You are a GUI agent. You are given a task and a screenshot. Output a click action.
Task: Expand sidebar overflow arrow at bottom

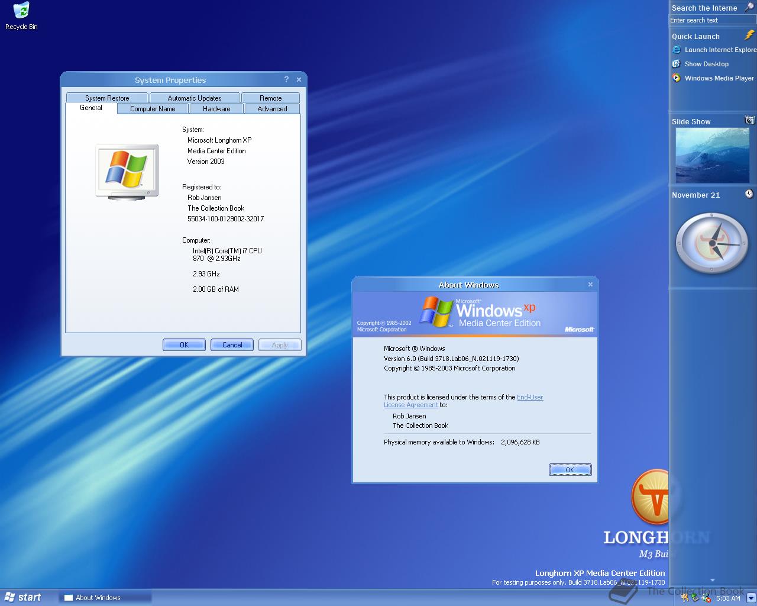point(712,580)
